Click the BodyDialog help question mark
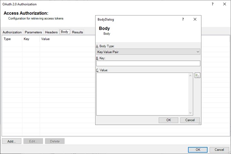Image resolution: width=231 pixels, height=154 pixels. point(183,19)
